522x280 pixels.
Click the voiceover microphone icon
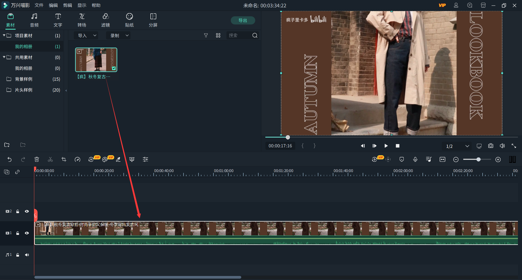pos(415,160)
